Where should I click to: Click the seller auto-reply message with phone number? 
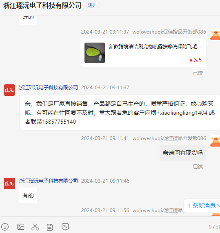pyautogui.click(x=120, y=113)
